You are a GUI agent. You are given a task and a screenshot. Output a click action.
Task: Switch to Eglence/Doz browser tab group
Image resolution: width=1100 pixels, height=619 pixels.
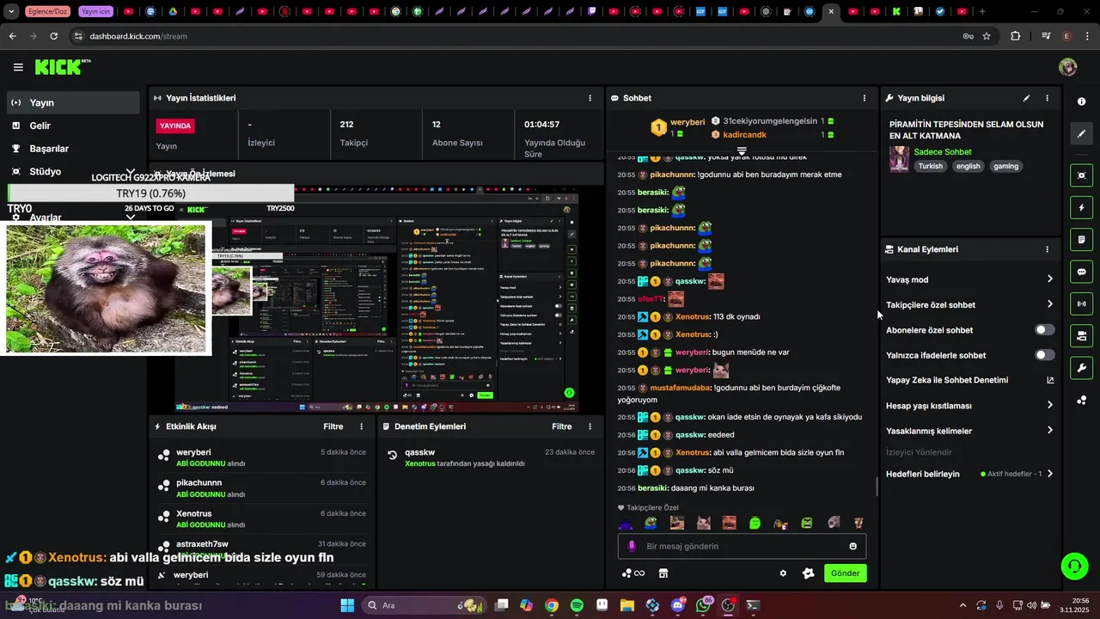49,12
